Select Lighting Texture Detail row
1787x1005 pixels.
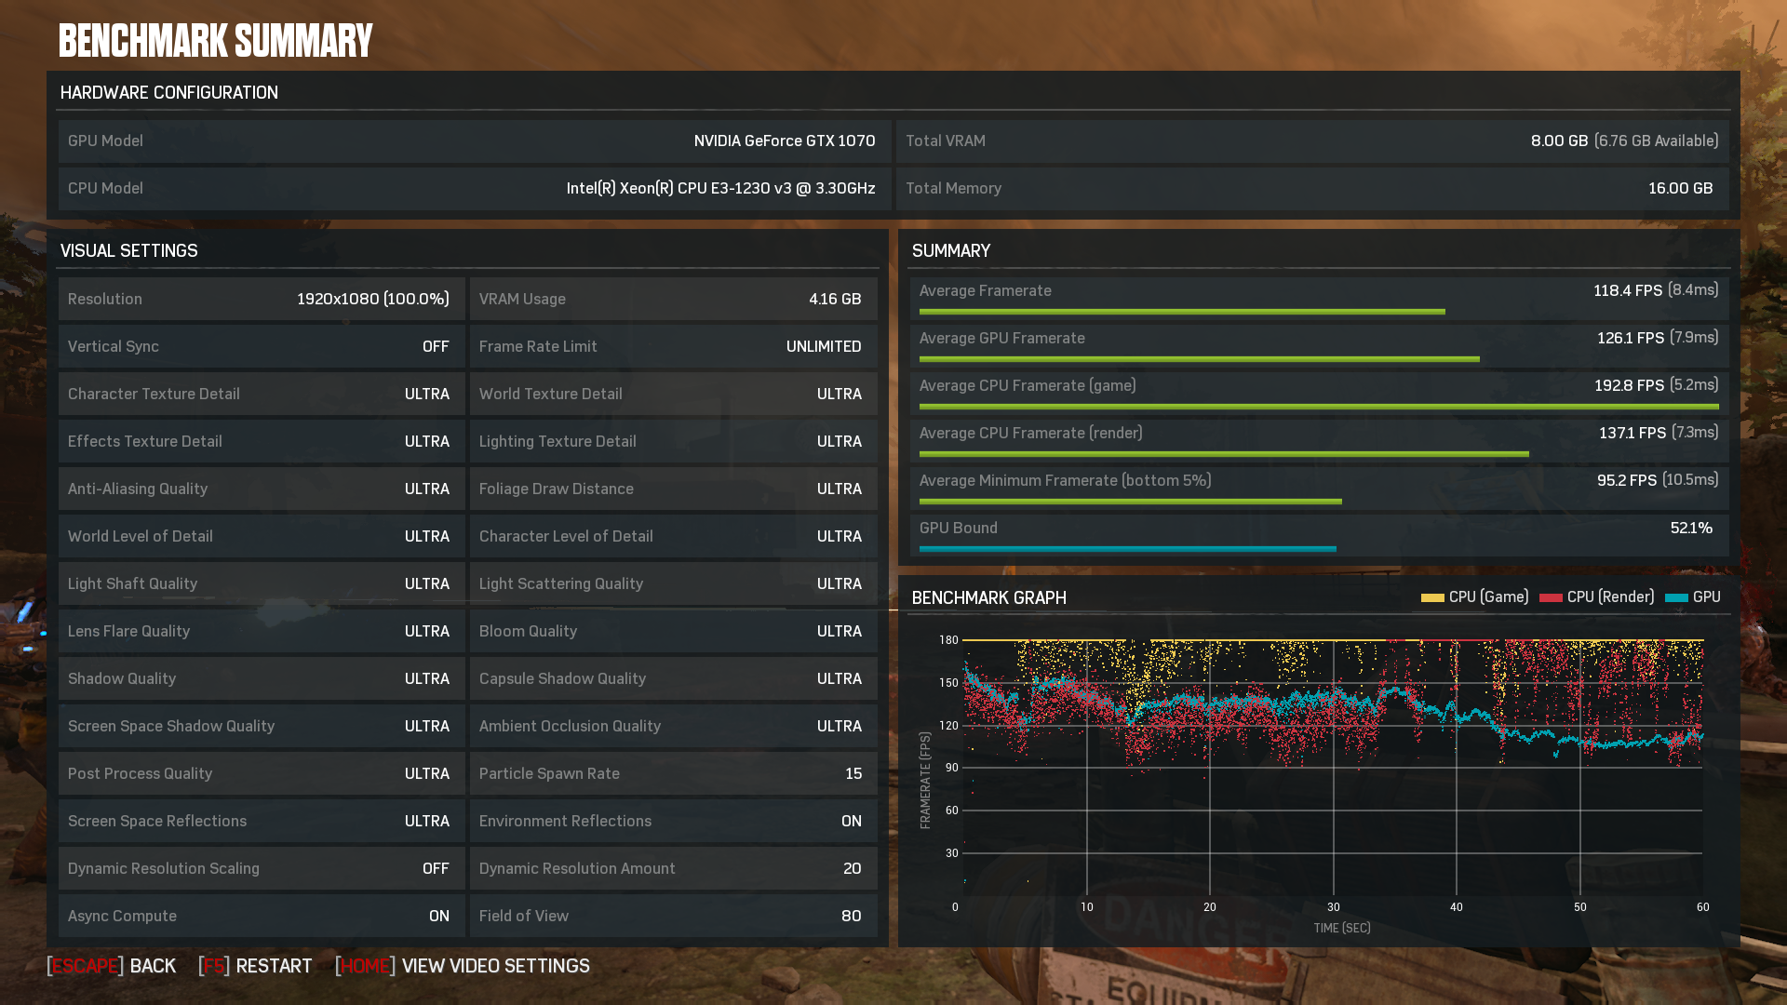674,442
